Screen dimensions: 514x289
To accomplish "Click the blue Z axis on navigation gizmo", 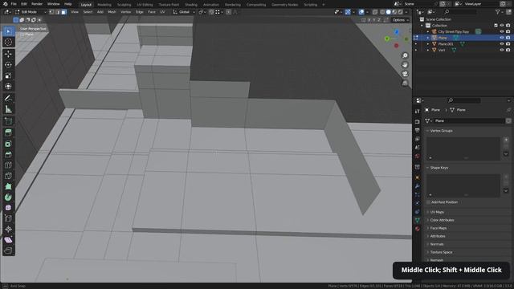I will point(397,32).
